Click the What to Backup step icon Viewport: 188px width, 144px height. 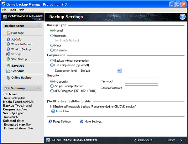click(8, 49)
